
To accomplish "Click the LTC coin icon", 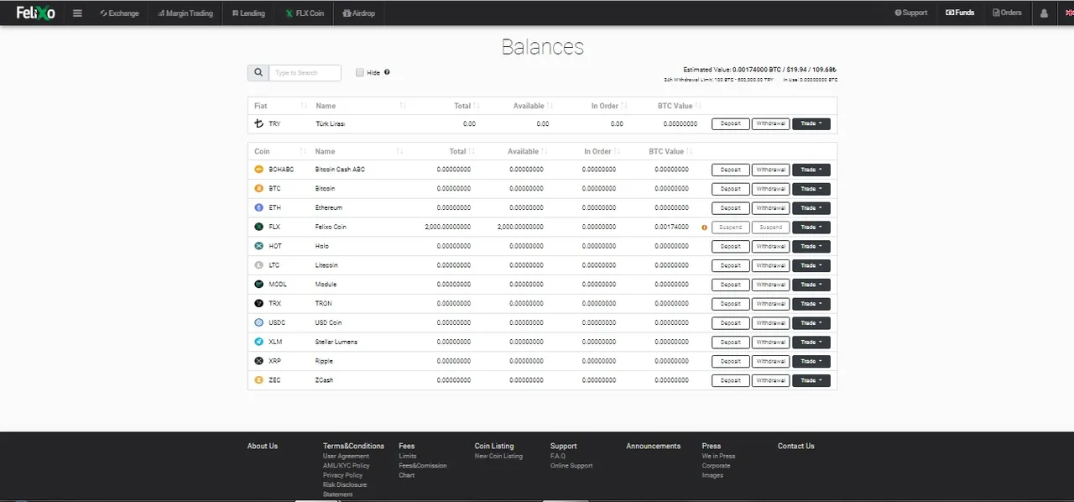I will pos(258,265).
